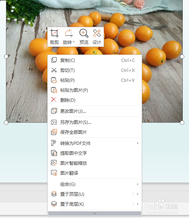This screenshot has height=219, width=189.
Task: Choose Delete 删除(D) menu entry
Action: pos(95,100)
